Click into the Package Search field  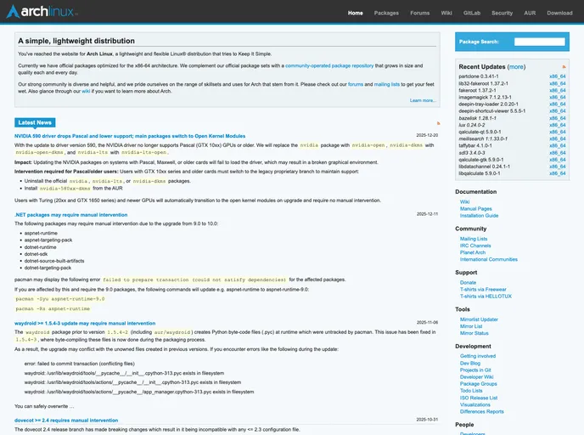pyautogui.click(x=539, y=42)
